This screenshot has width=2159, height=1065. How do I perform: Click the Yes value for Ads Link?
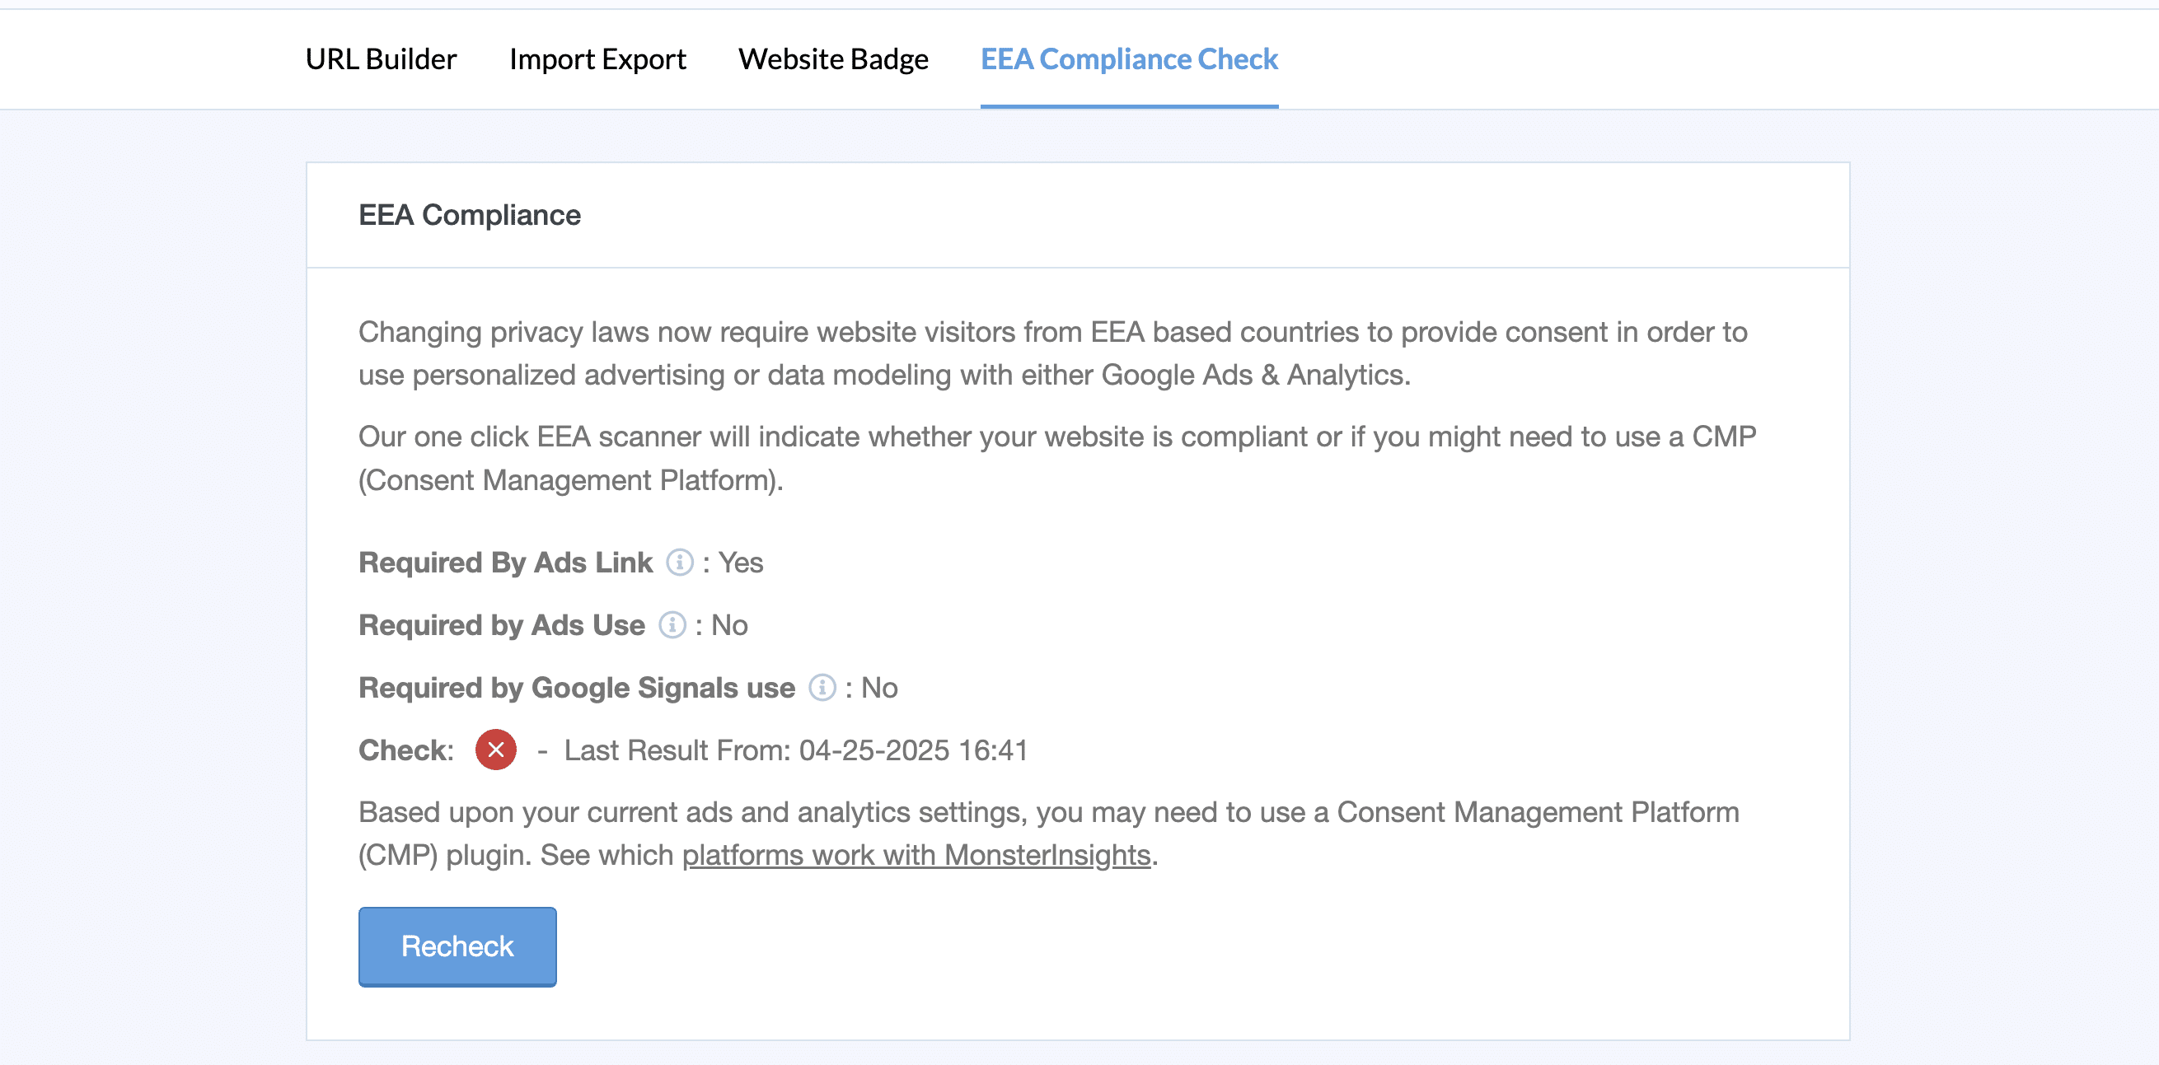point(740,563)
